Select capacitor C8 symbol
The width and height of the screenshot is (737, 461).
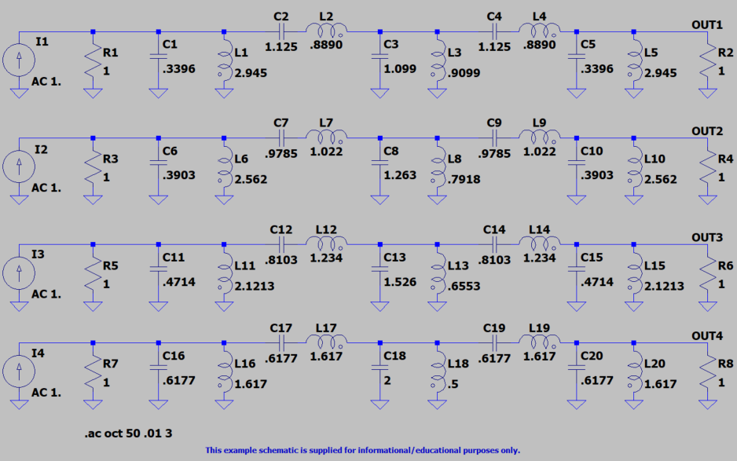coord(379,163)
